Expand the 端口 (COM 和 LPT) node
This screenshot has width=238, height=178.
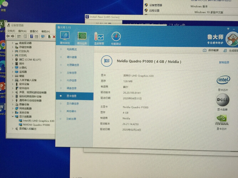click(x=12, y=59)
